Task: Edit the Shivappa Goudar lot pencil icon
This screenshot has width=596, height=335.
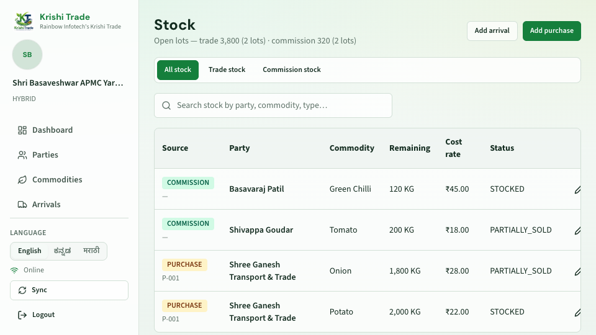Action: [x=577, y=230]
